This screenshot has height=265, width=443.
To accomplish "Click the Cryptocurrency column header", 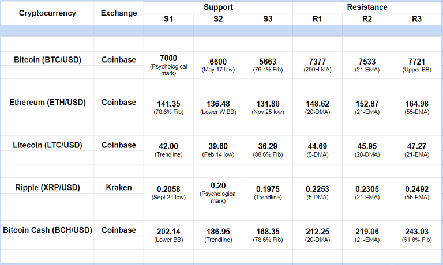I will tap(47, 13).
